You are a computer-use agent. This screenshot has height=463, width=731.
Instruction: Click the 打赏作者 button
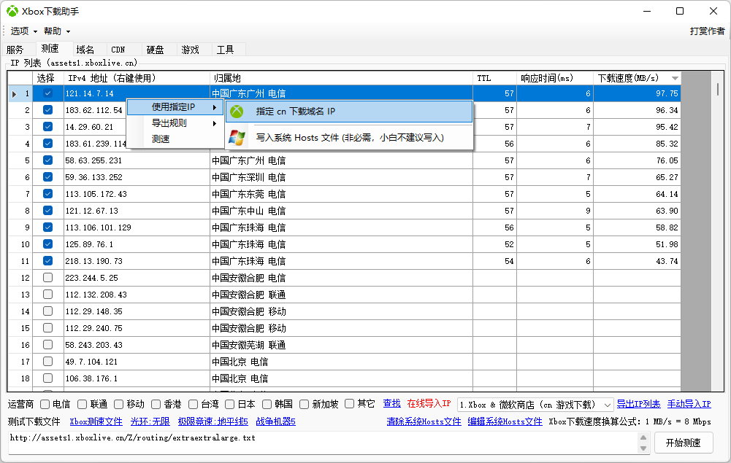click(x=707, y=31)
